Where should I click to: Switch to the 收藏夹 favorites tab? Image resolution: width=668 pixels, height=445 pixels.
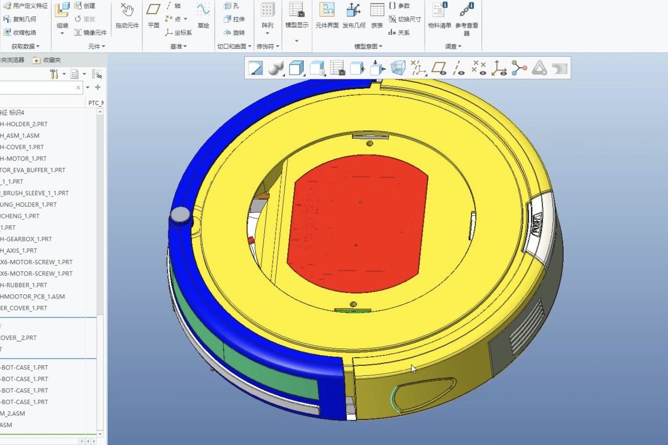47,60
